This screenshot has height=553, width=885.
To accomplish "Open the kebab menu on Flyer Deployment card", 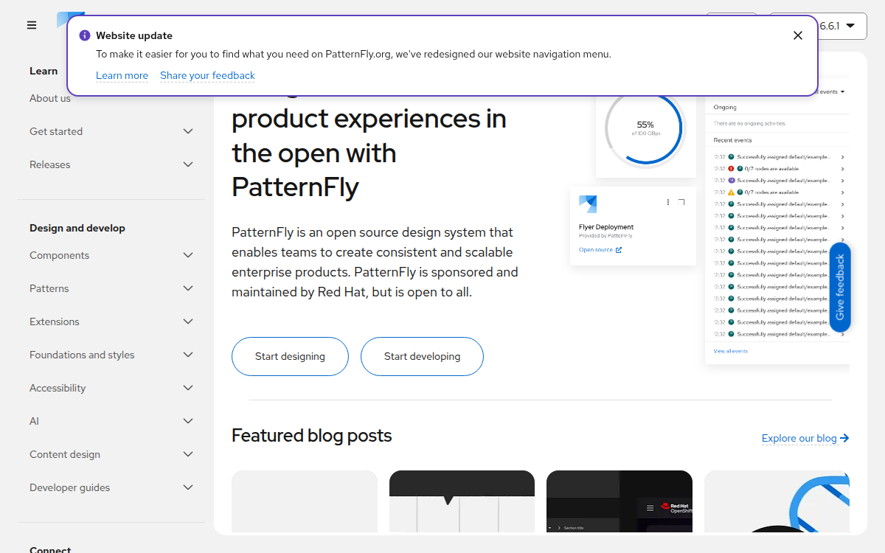I will 668,202.
